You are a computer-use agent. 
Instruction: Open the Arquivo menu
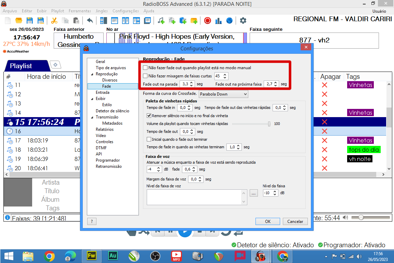[x=10, y=11]
